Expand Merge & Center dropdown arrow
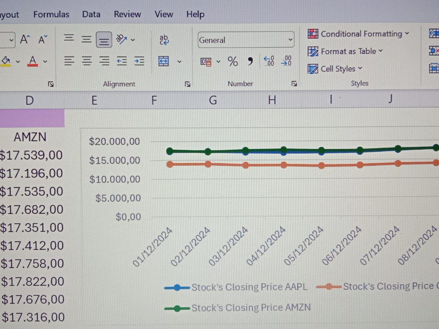The height and width of the screenshot is (329, 439). coord(180,61)
